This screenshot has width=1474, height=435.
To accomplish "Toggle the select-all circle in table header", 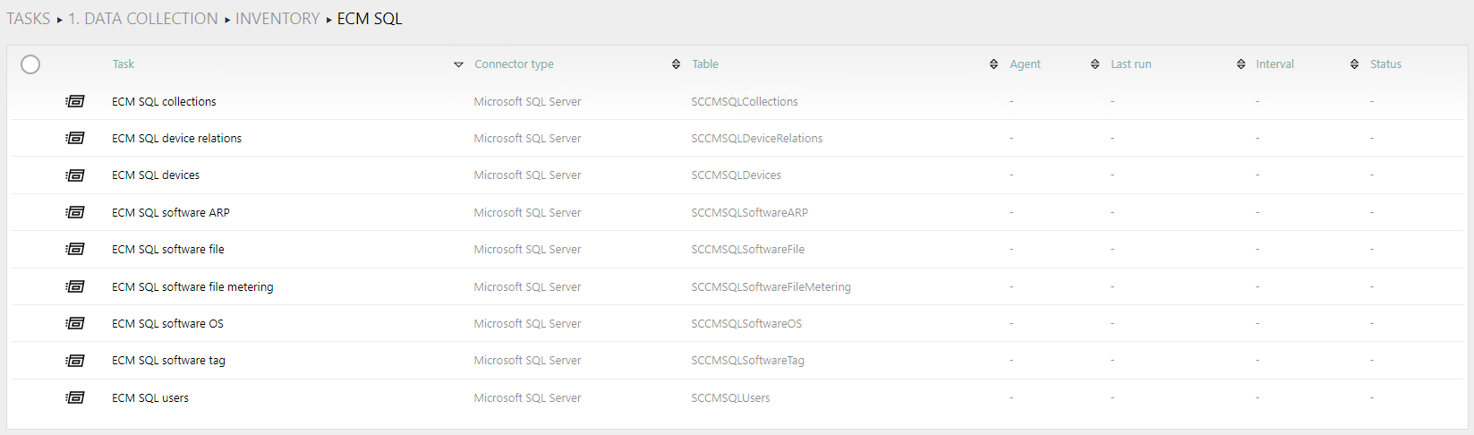I will pyautogui.click(x=30, y=64).
